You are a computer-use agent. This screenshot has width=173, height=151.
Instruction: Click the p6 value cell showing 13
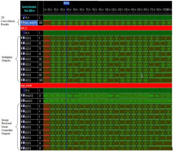point(41,138)
